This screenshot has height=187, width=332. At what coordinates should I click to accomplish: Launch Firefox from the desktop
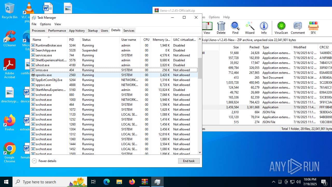click(10, 123)
